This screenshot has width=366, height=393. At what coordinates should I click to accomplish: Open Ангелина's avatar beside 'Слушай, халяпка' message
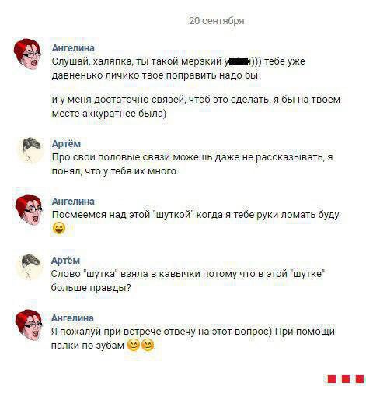coord(27,54)
